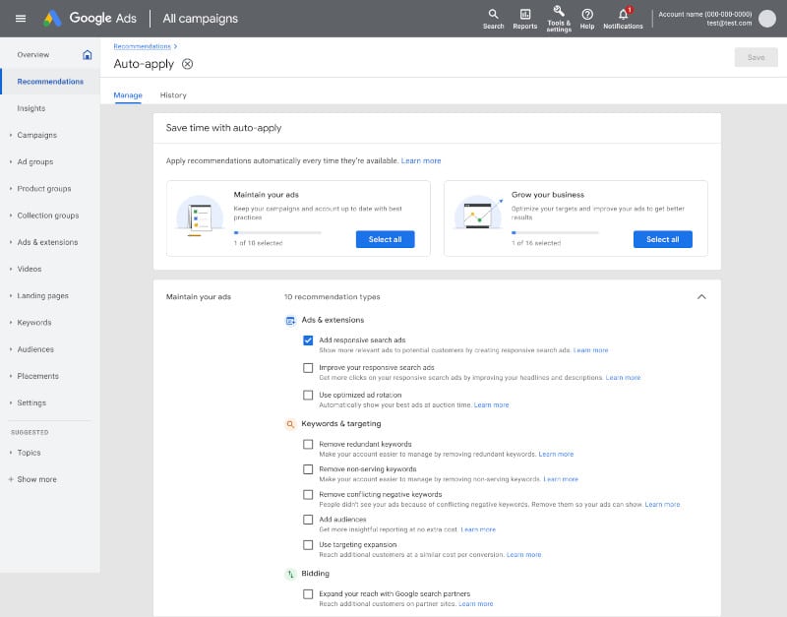Uncheck Add responsive search ads
Screen dimensions: 787x617
[309, 340]
